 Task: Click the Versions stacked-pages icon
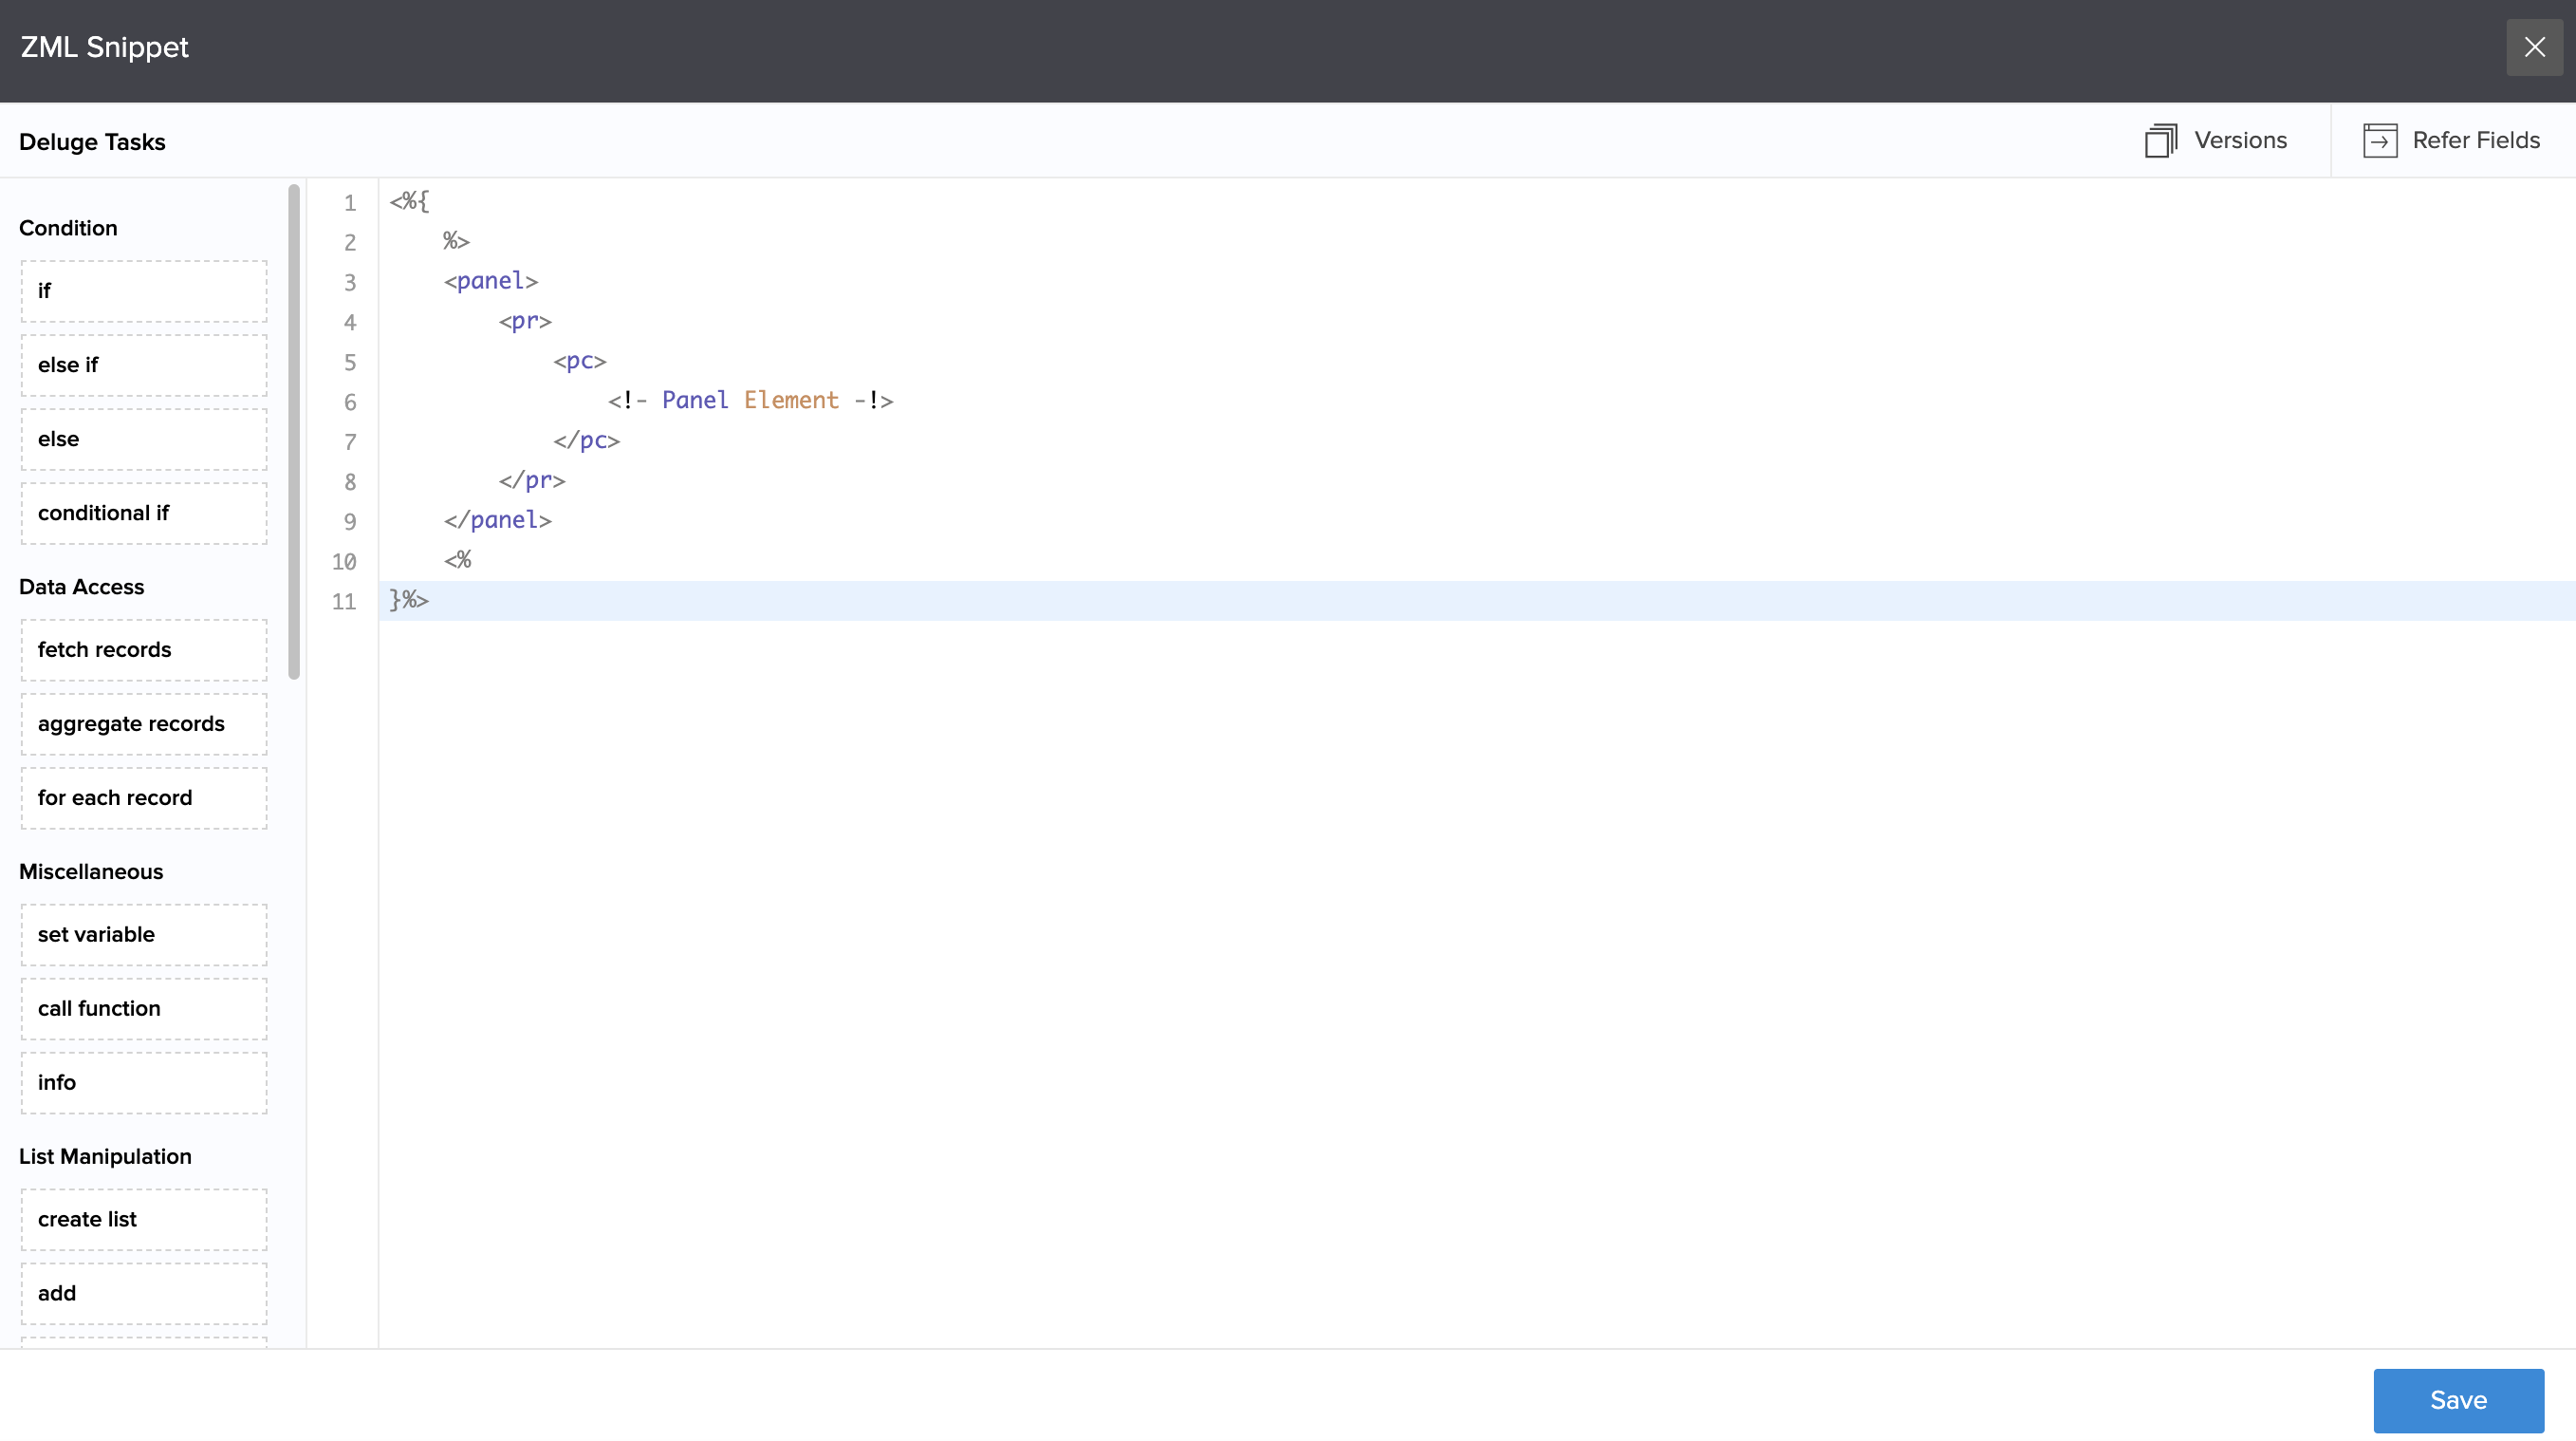(2160, 140)
